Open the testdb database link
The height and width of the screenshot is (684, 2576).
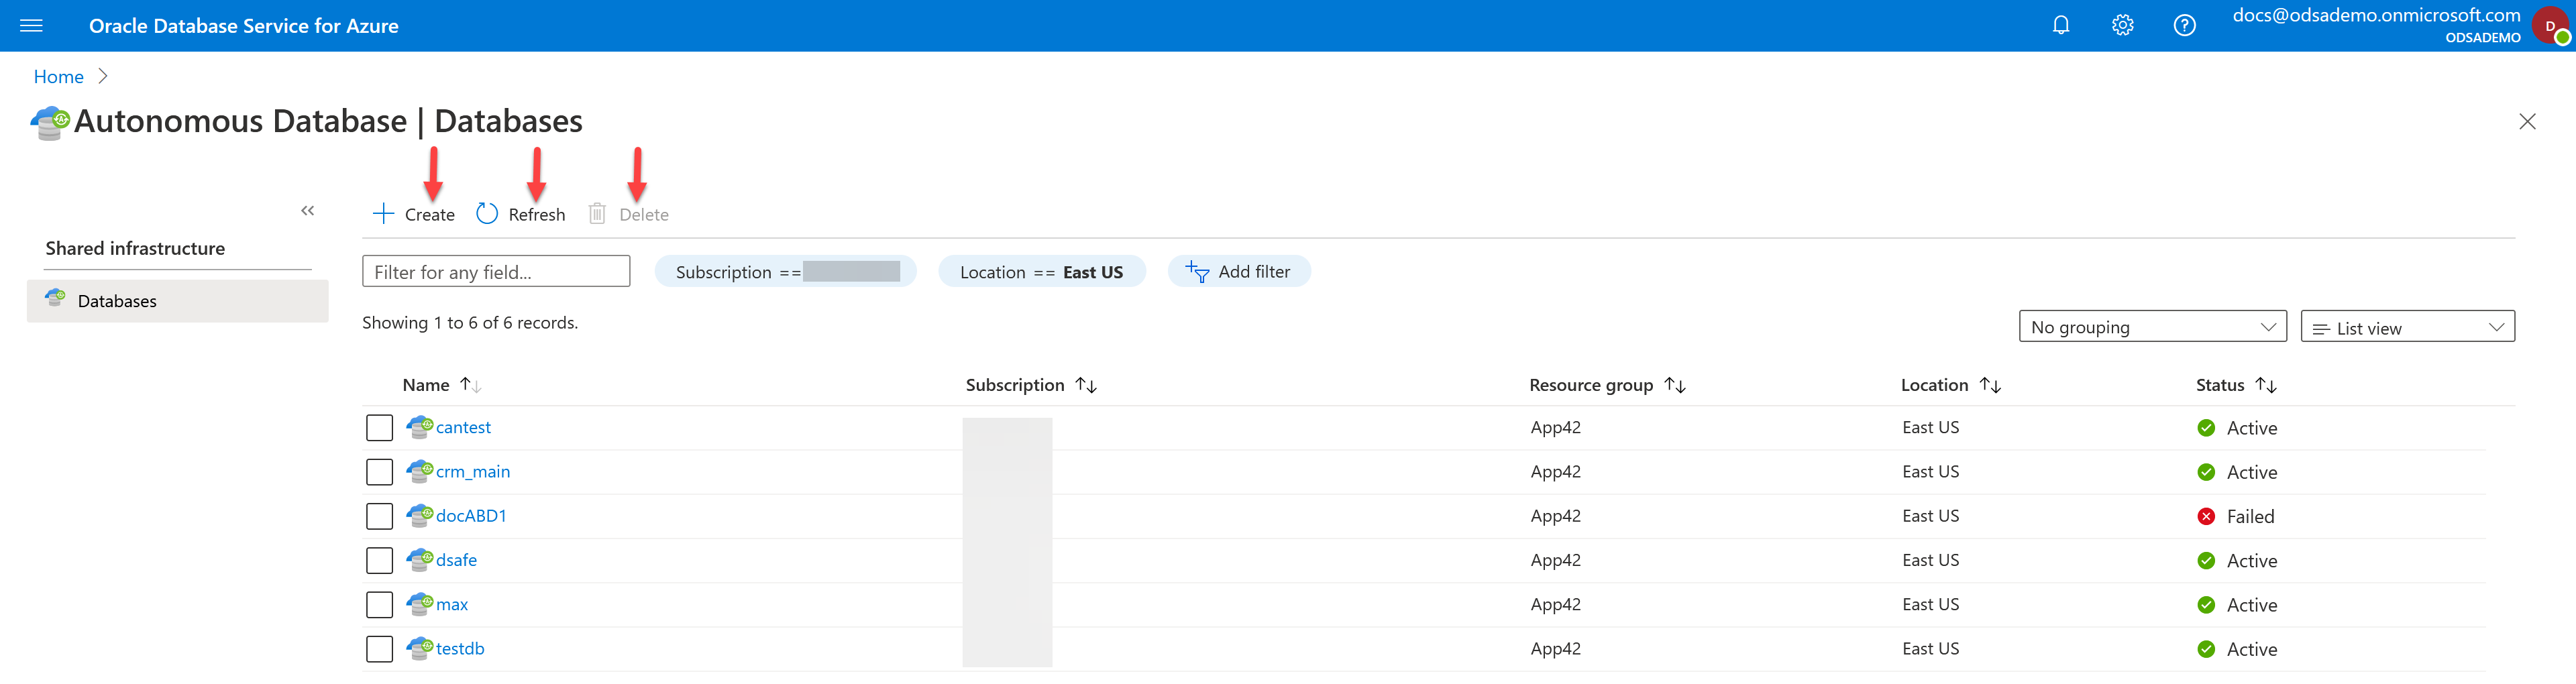[x=460, y=648]
